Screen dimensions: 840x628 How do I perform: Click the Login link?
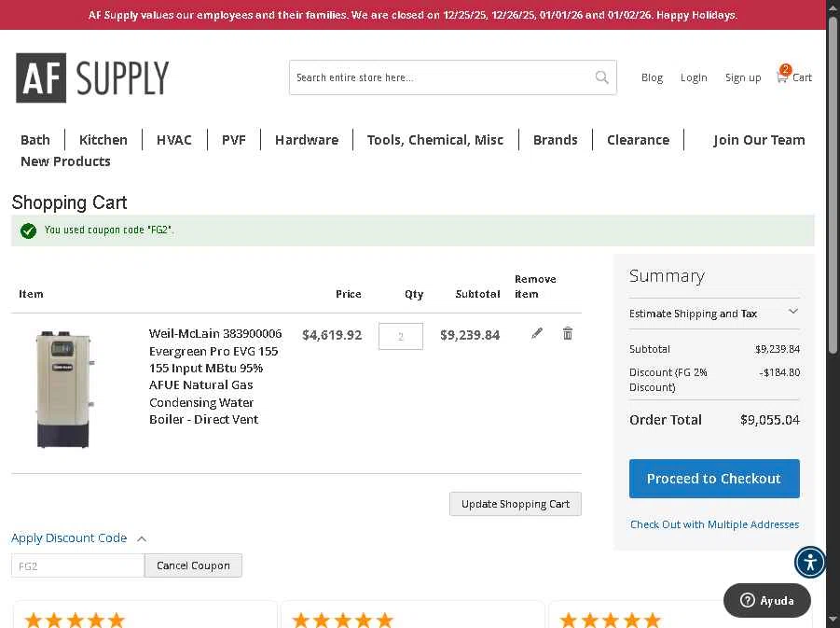point(694,77)
